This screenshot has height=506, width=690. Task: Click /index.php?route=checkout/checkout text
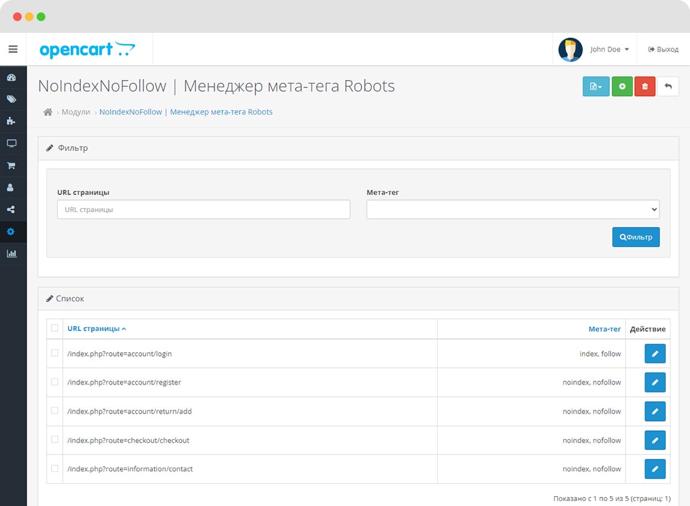point(129,440)
